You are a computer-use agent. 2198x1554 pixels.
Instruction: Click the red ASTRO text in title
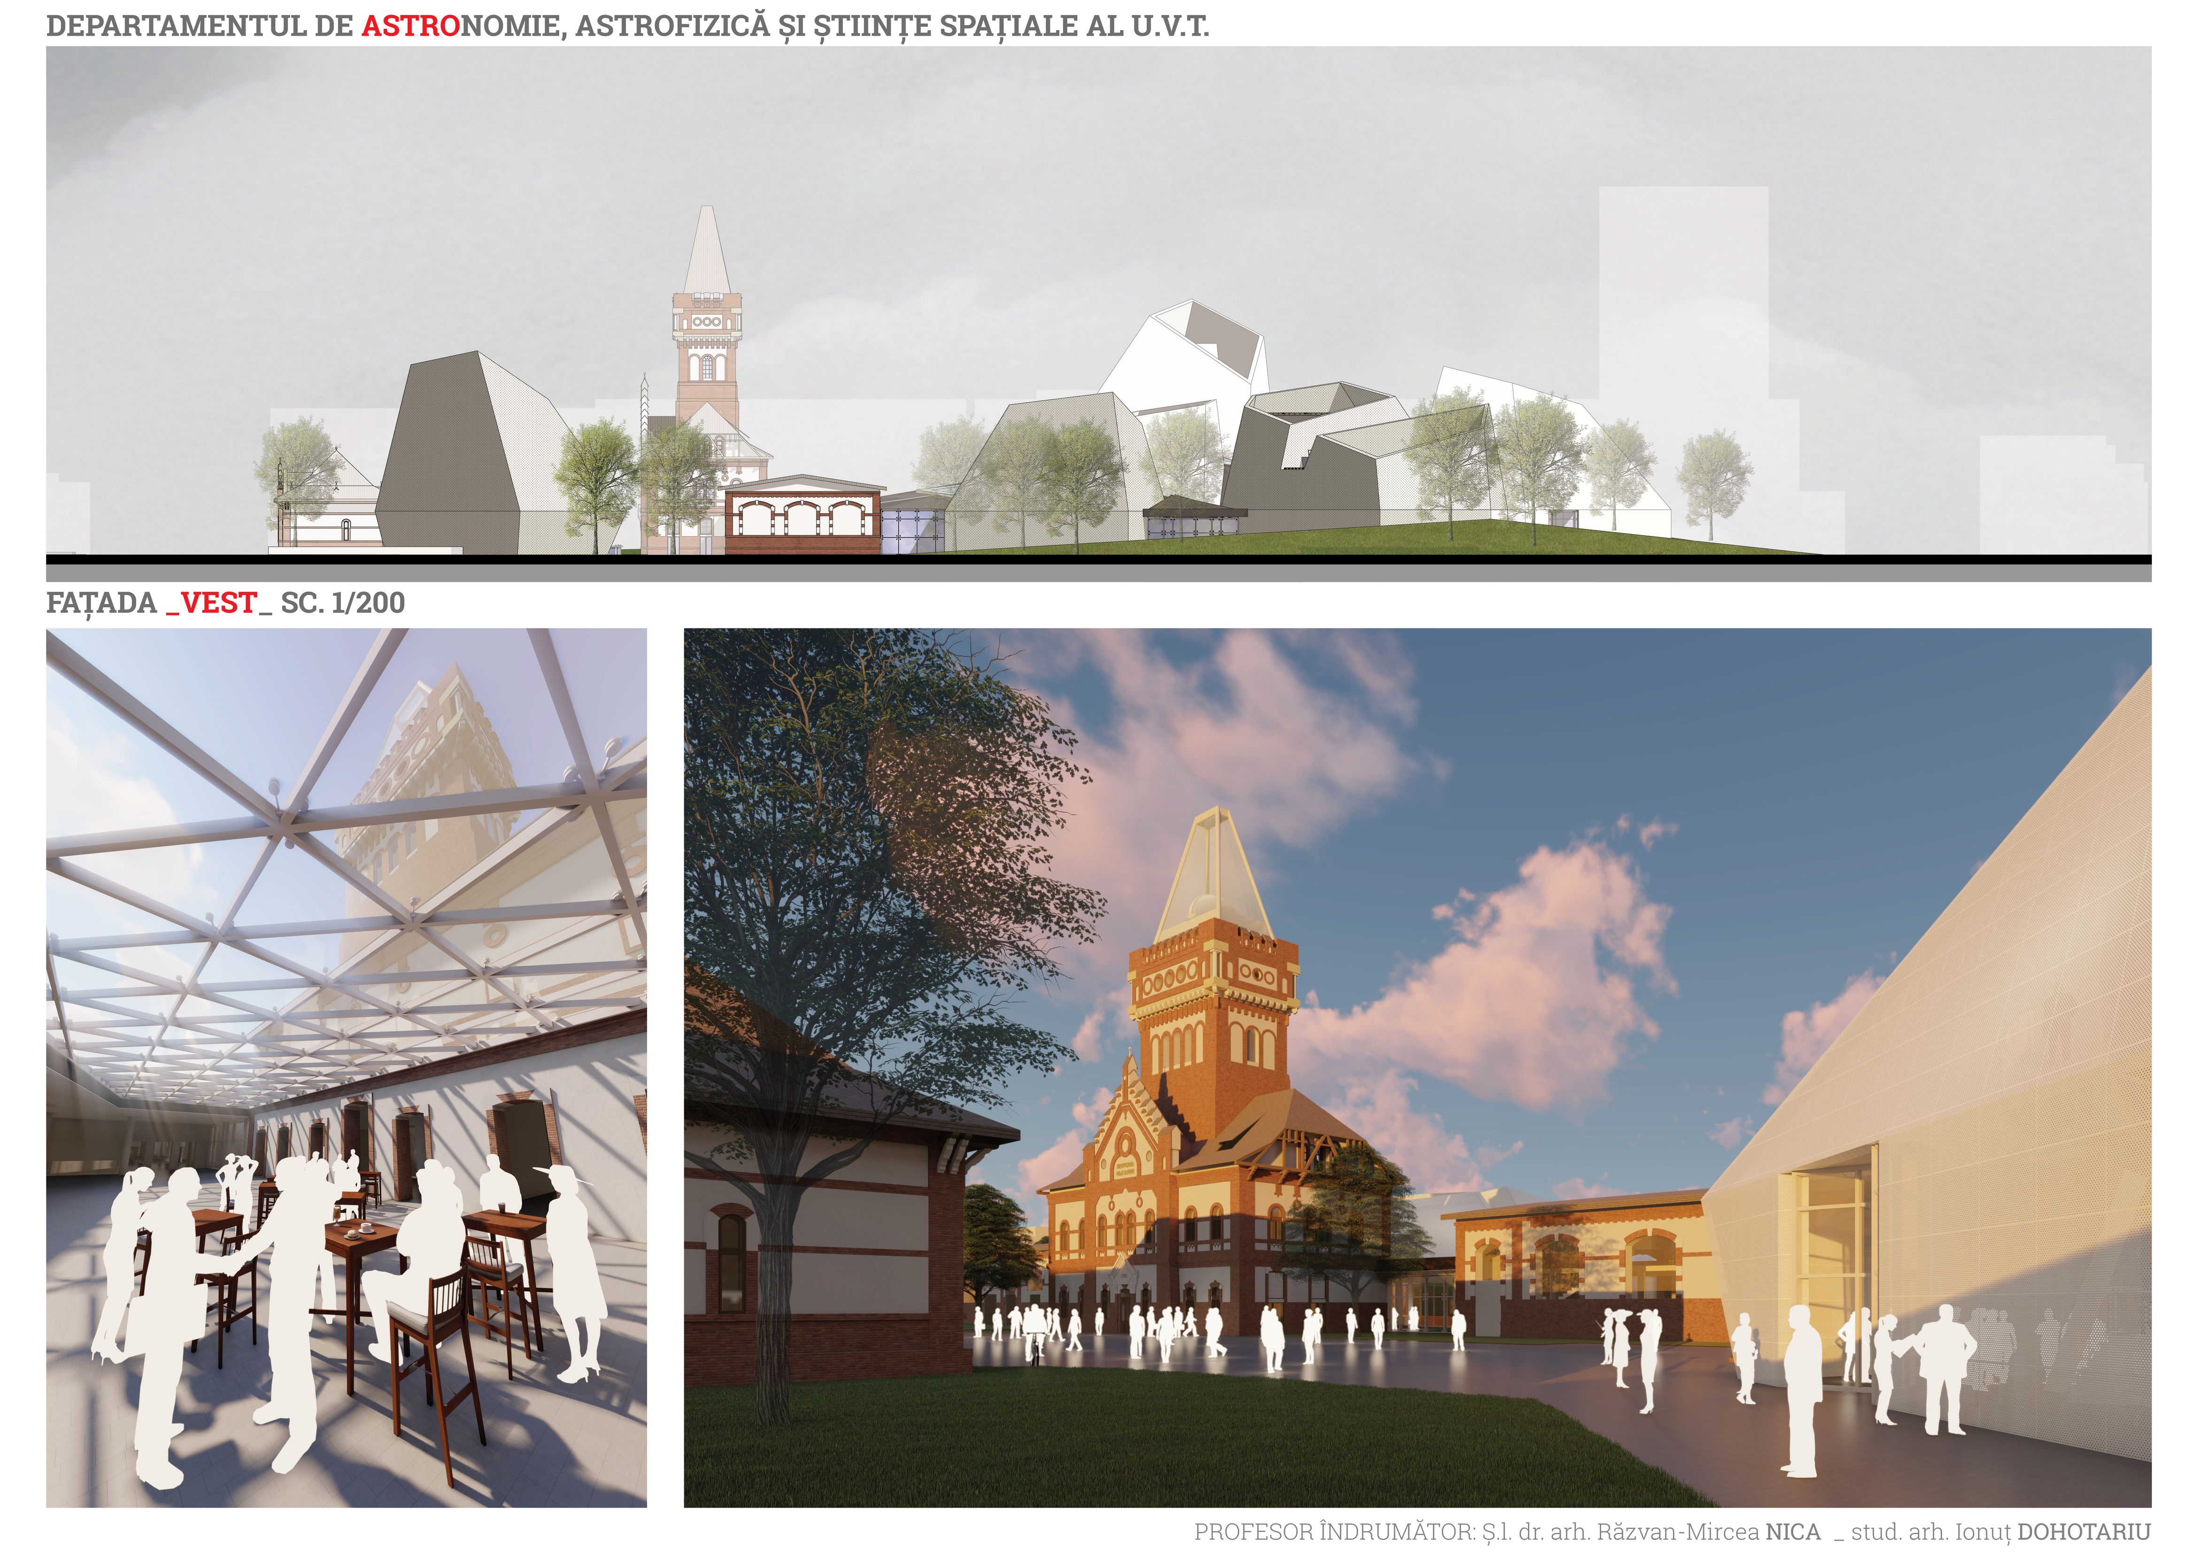coord(411,26)
